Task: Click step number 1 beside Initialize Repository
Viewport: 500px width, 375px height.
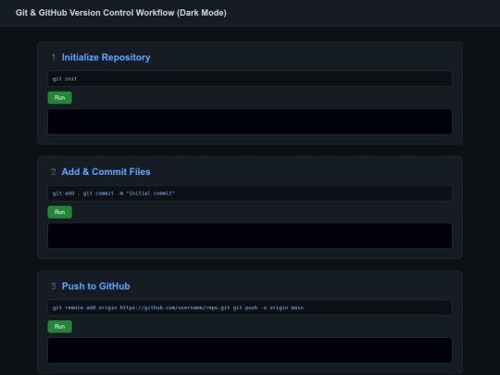Action: pos(54,57)
